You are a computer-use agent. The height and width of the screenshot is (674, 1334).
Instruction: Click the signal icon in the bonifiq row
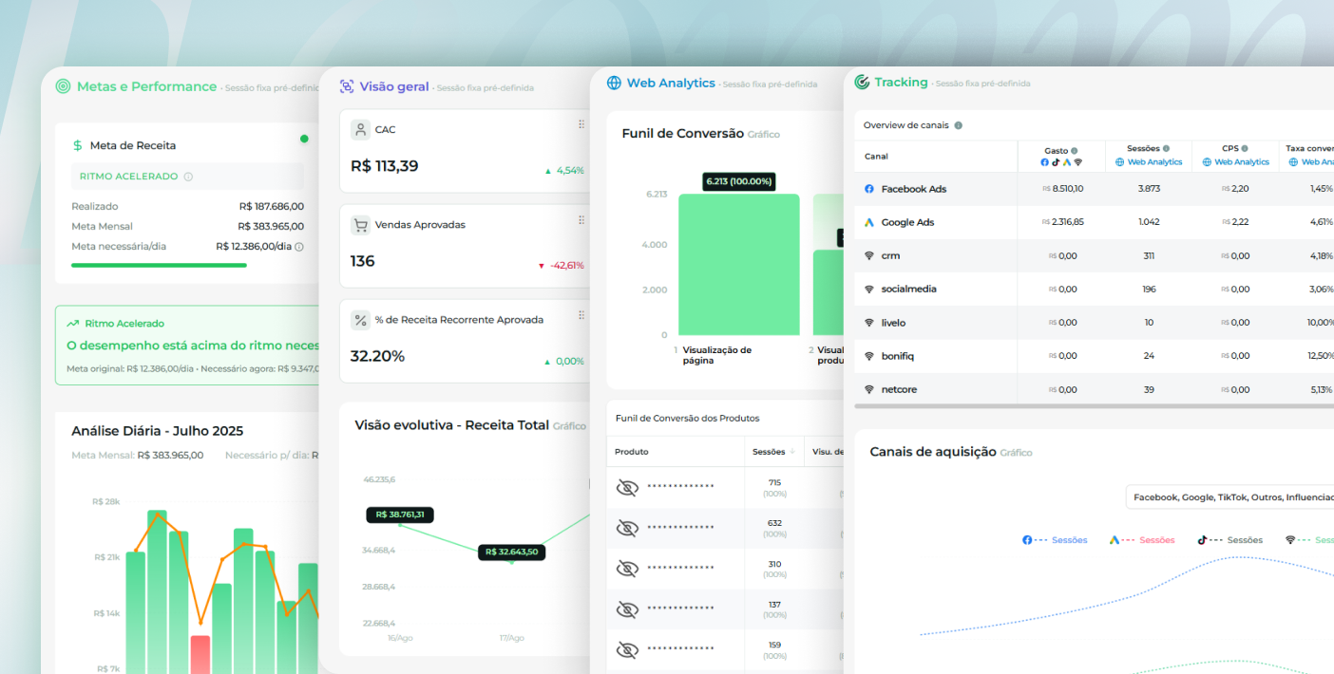point(868,356)
